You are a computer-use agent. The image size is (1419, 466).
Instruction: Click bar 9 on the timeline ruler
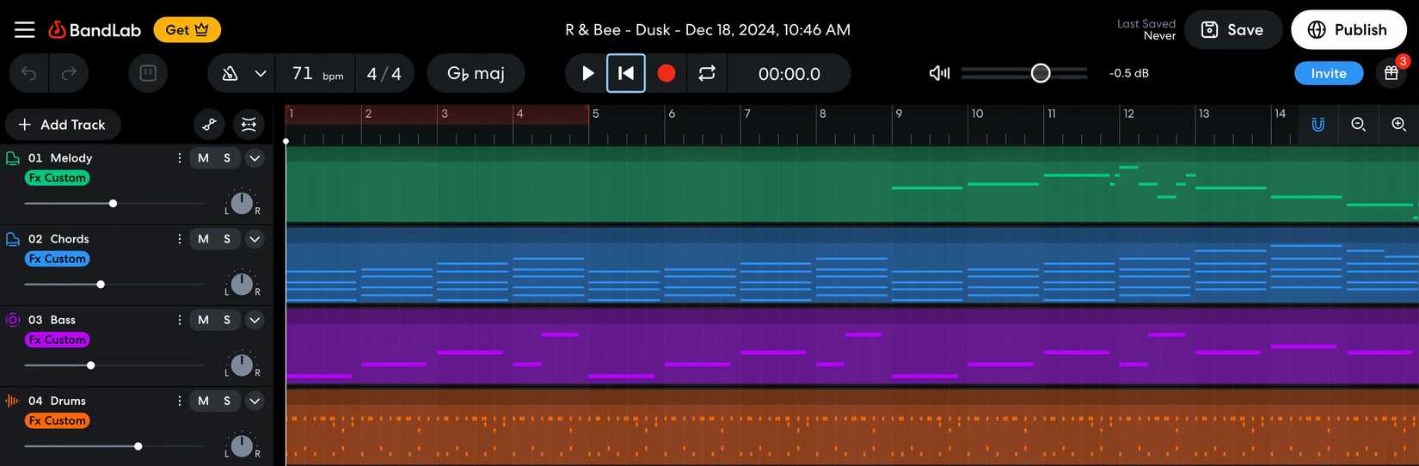tap(899, 113)
